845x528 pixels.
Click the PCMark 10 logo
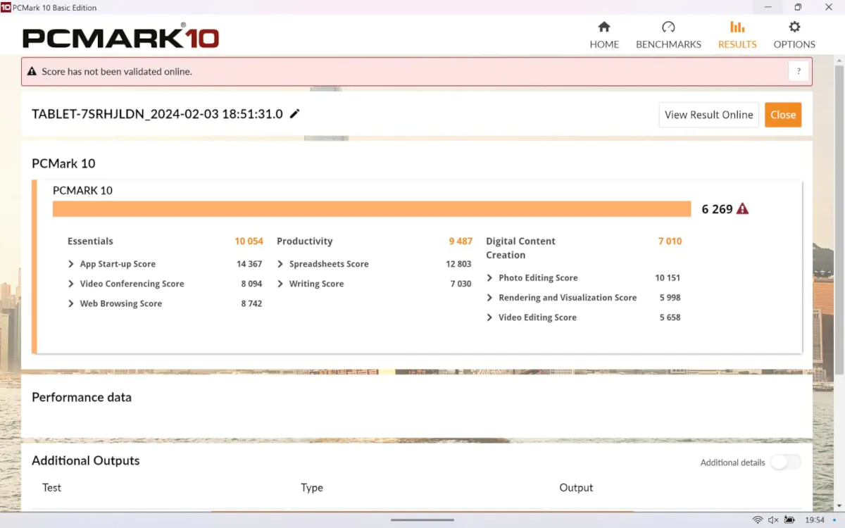[120, 37]
